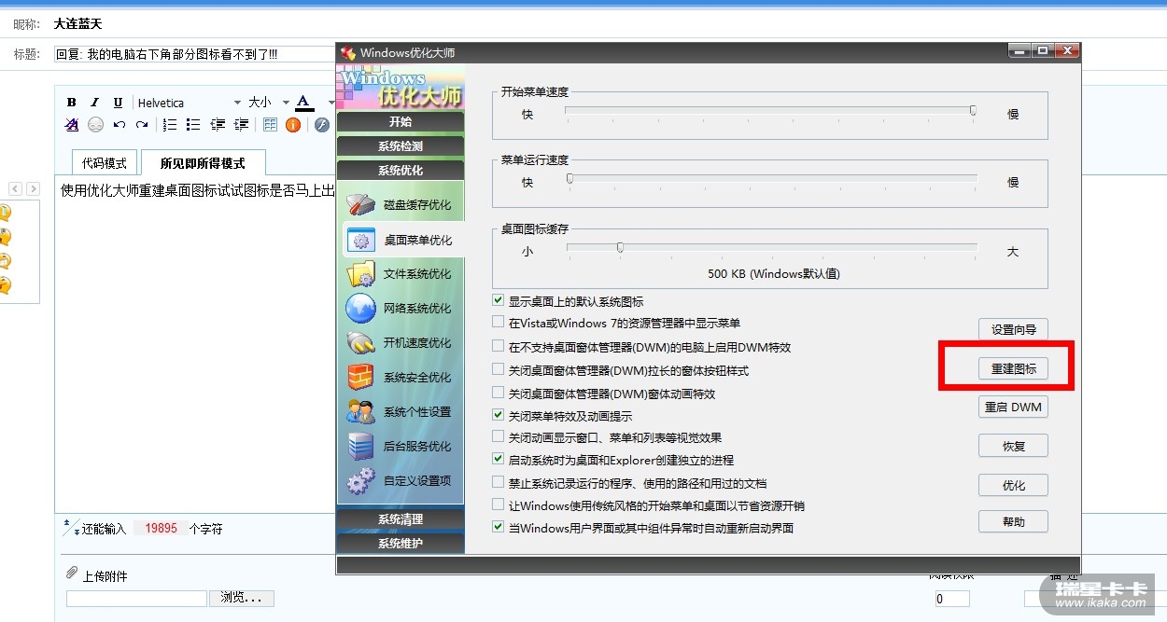Open 系统个性设置 in the sidebar
The width and height of the screenshot is (1167, 622).
coord(401,412)
